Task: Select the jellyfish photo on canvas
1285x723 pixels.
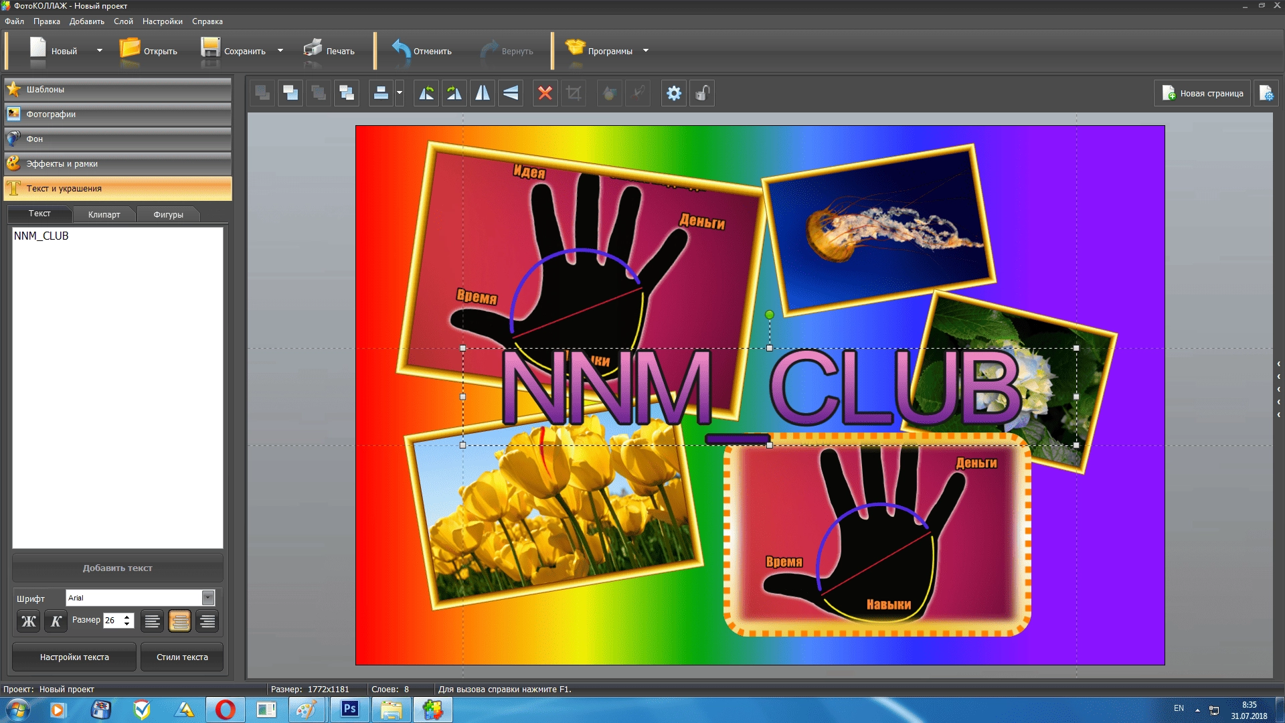Action: 879,229
